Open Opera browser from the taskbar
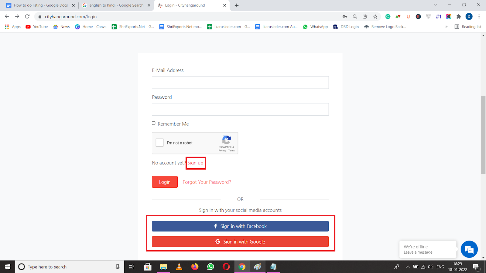Viewport: 486px width, 273px height. 226,267
